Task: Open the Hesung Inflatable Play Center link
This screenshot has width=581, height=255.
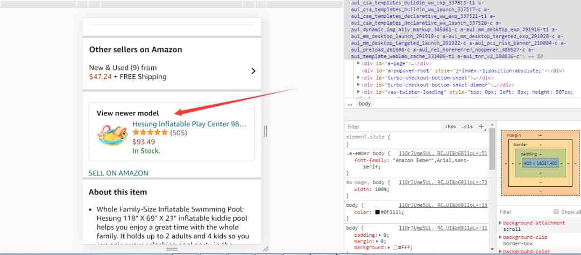Action: point(189,124)
